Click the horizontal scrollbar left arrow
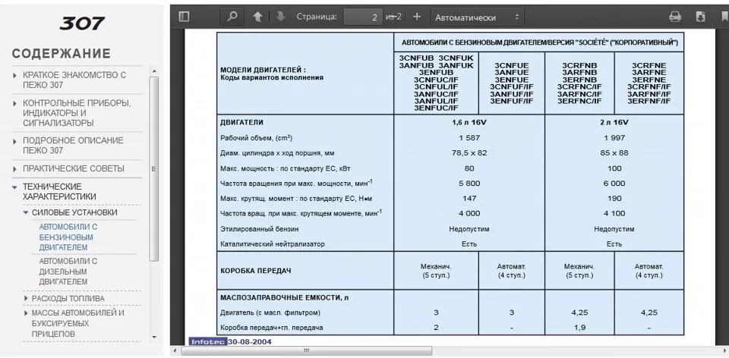The height and width of the screenshot is (358, 729). 175,350
